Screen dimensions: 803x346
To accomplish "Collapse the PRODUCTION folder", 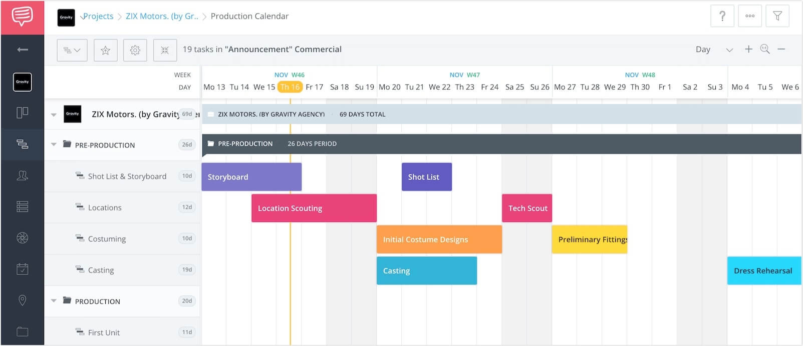I will tap(54, 301).
